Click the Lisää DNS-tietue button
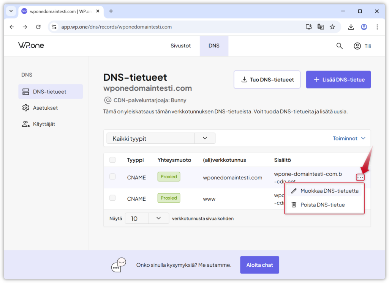 338,80
